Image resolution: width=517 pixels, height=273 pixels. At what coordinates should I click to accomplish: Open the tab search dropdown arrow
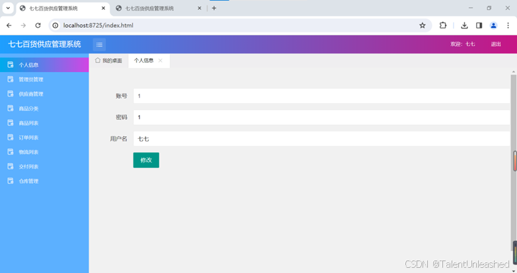8,8
